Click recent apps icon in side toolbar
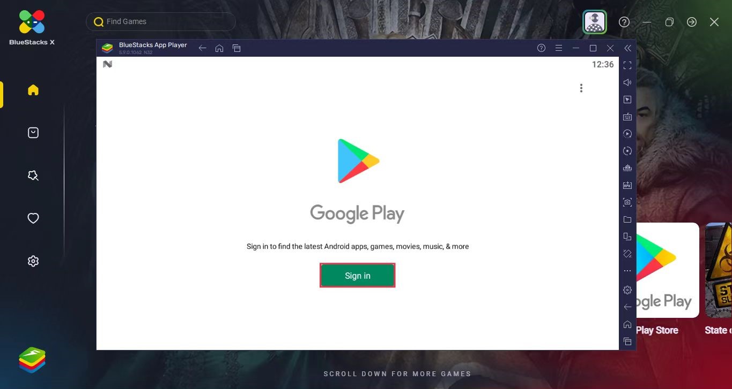This screenshot has height=389, width=732. coord(627,341)
